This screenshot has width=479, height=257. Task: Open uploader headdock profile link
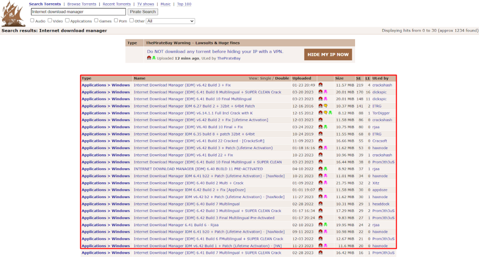pyautogui.click(x=381, y=204)
